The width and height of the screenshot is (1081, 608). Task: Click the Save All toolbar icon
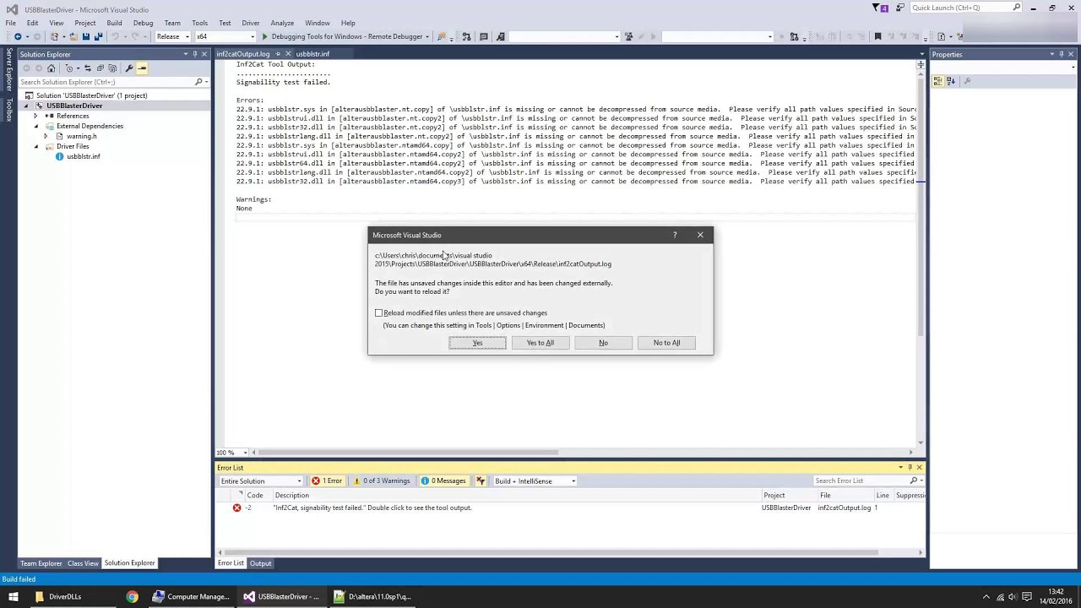(x=98, y=36)
